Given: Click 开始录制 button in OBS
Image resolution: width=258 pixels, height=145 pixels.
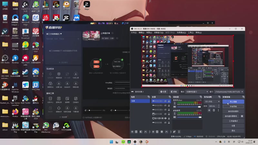Looking at the screenshot, I should [233, 106].
